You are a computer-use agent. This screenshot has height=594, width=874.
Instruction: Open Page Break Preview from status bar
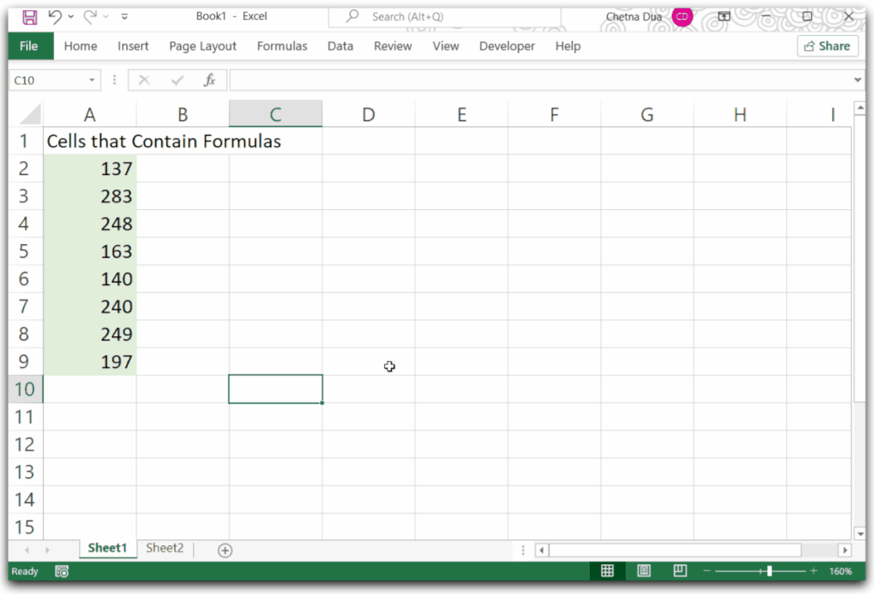pyautogui.click(x=679, y=571)
